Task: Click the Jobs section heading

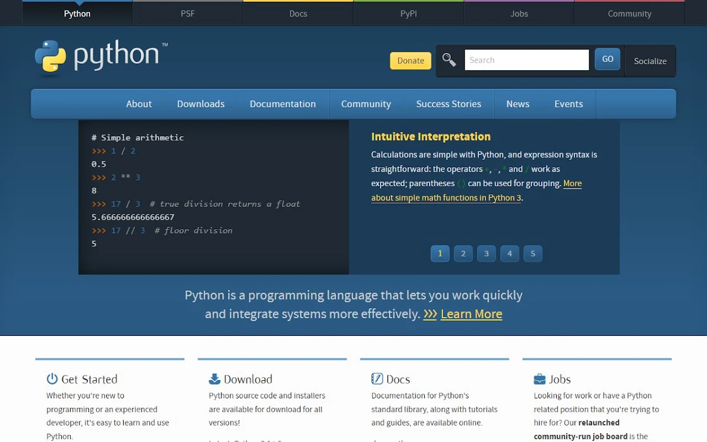Action: pos(560,380)
